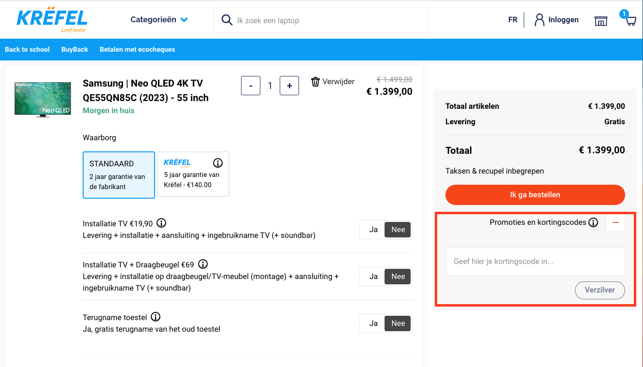Select Ja for Installatie TV €19,90

[373, 230]
